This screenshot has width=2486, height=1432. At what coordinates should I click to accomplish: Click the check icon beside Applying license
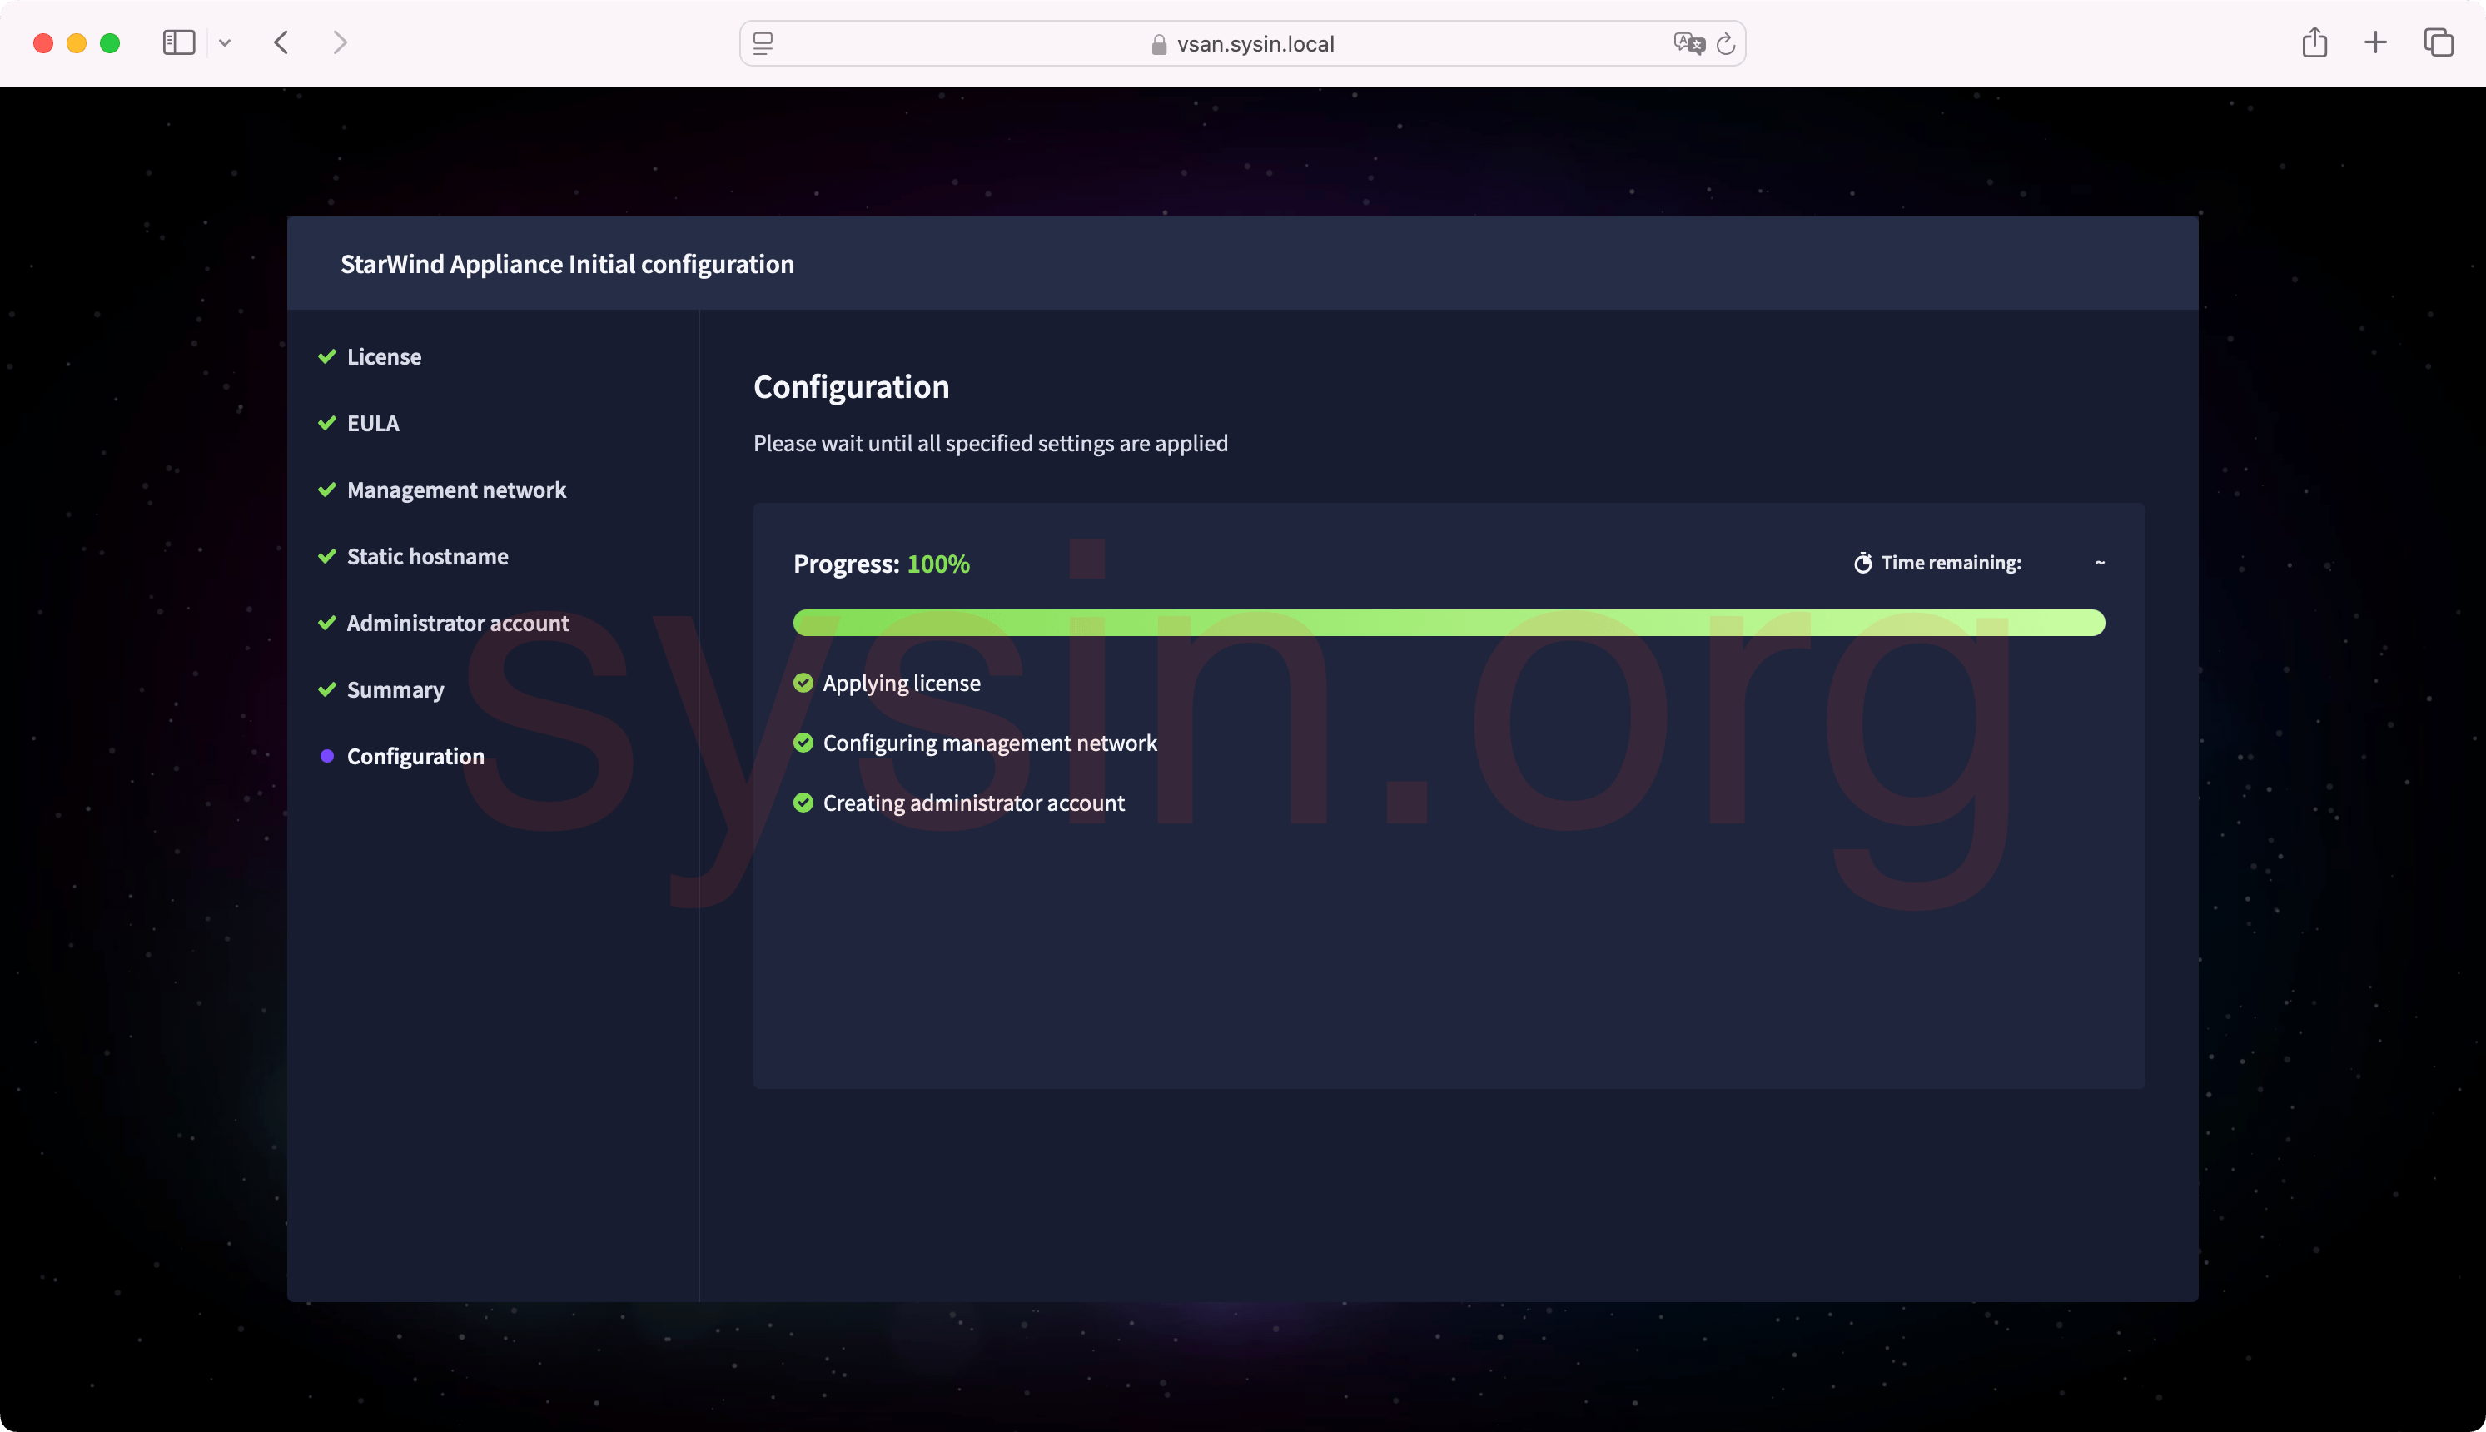click(x=803, y=683)
